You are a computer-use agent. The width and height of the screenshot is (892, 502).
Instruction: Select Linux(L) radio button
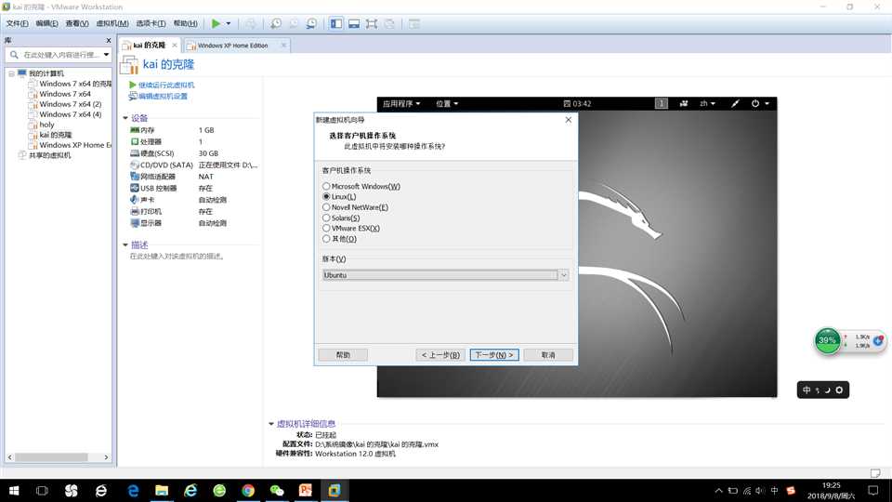coord(326,196)
